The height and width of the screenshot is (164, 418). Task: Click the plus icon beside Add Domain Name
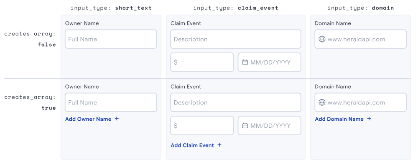369,119
